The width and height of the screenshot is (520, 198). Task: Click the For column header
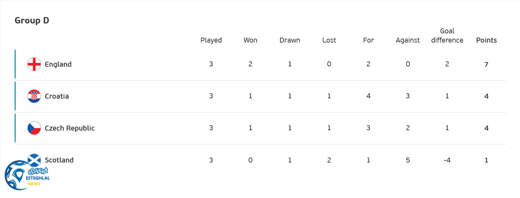click(x=368, y=40)
